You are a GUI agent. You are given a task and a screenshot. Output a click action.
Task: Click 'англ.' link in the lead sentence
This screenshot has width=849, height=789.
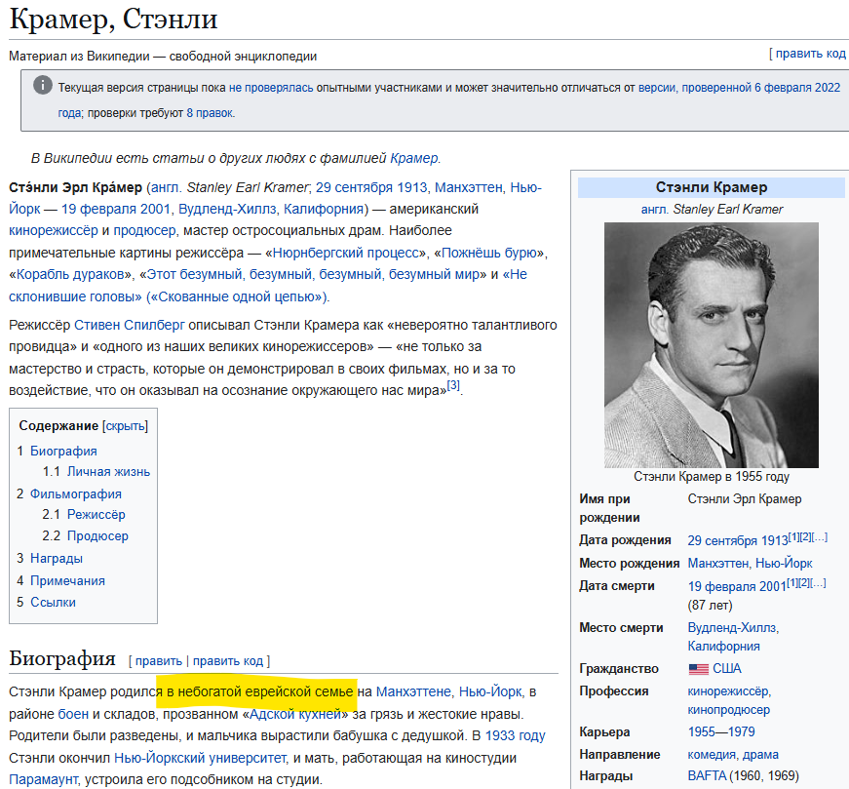coord(167,187)
